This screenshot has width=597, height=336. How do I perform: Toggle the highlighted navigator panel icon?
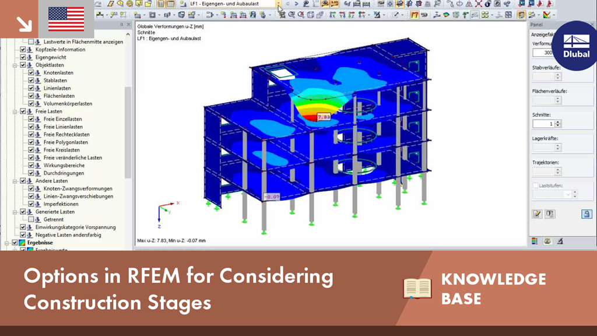[521, 15]
